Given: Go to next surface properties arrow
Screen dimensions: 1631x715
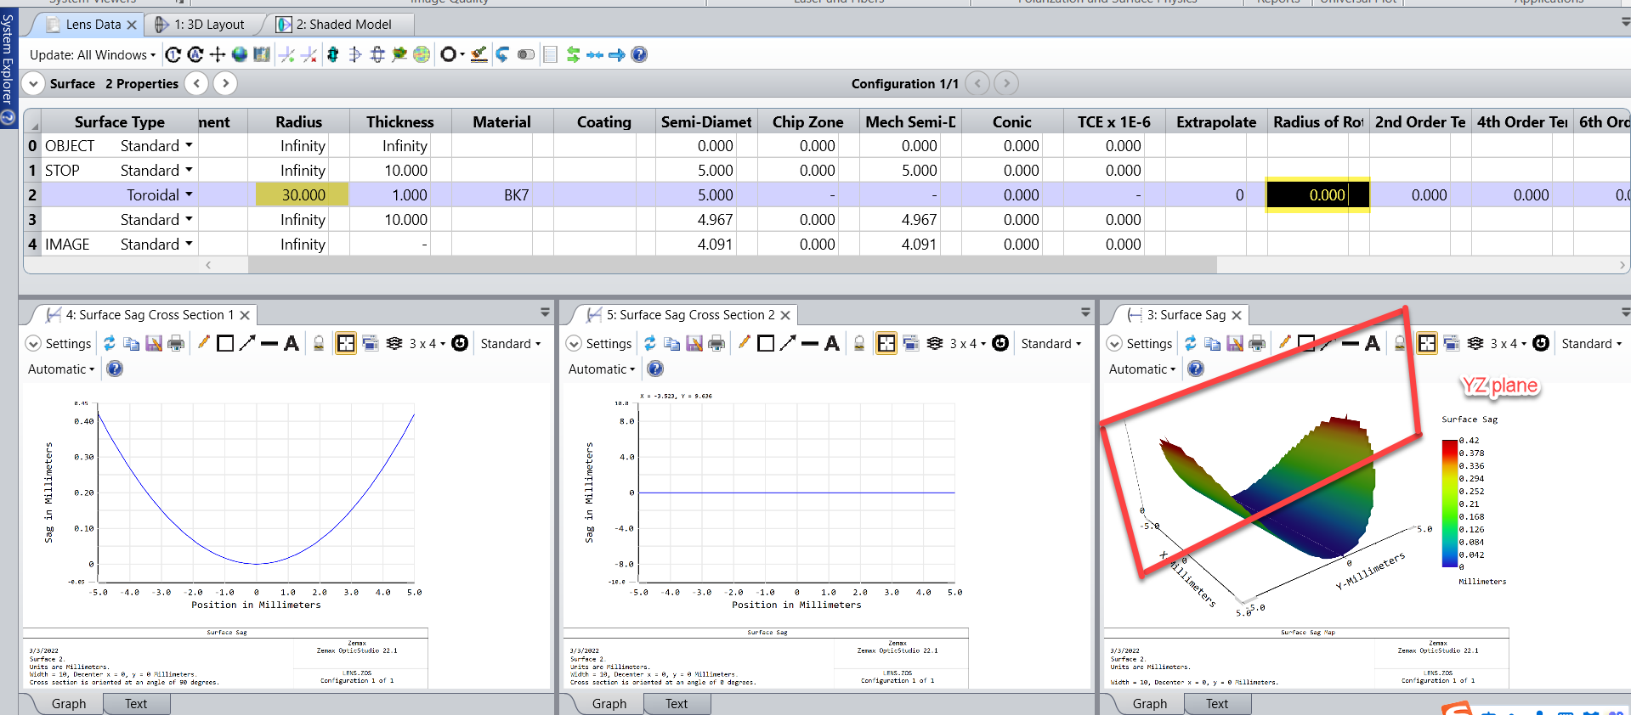Looking at the screenshot, I should point(225,83).
